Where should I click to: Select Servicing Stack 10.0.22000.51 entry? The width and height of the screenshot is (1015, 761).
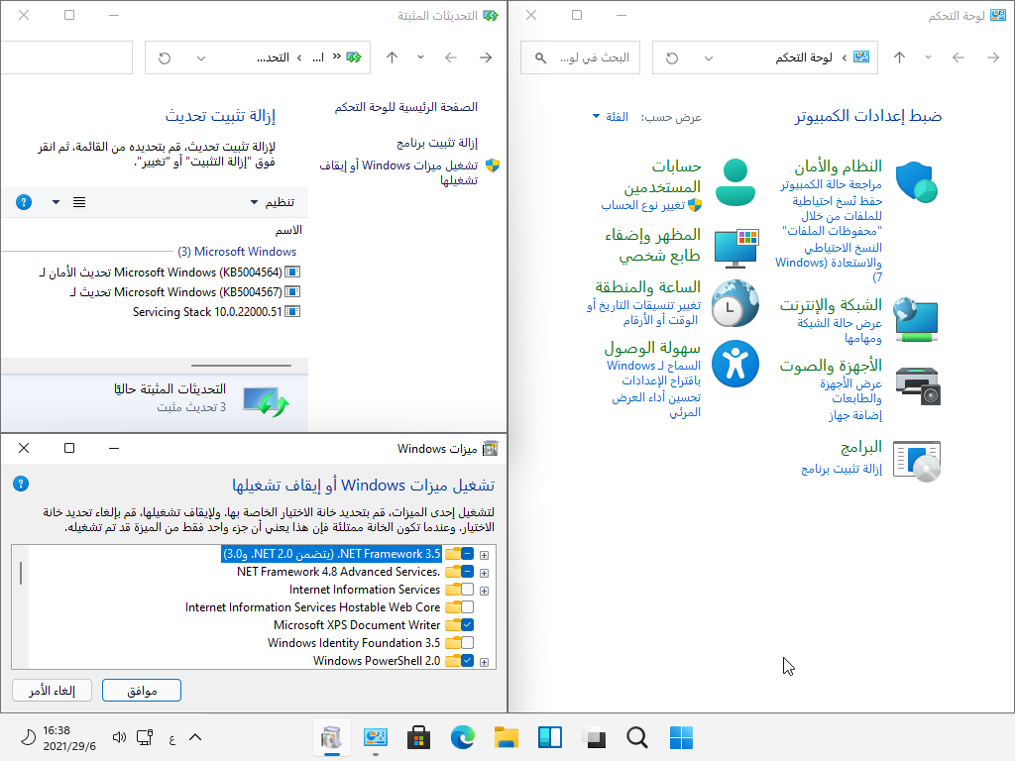click(x=216, y=312)
